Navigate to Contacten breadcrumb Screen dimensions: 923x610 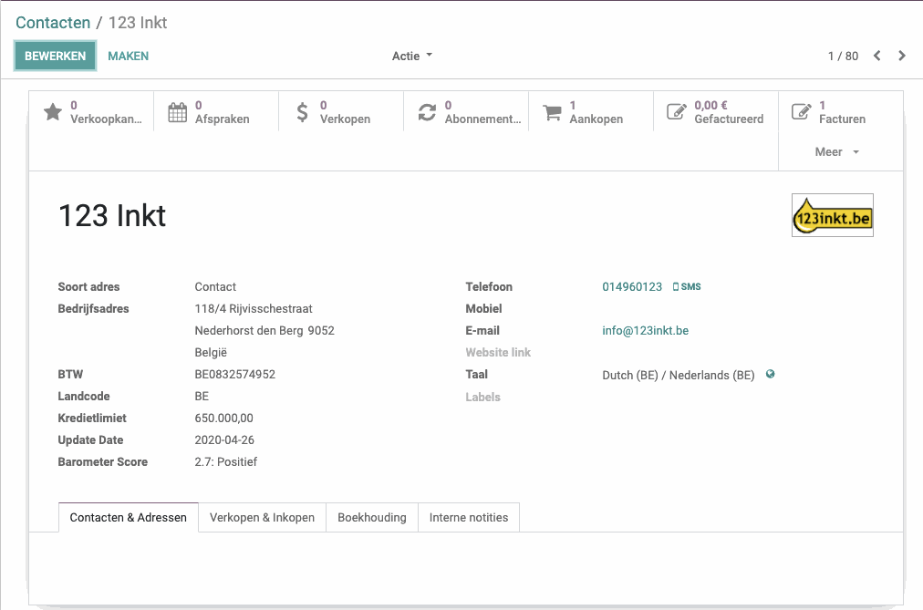click(x=53, y=23)
